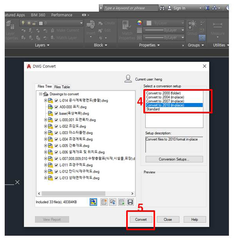Click the Help button in DWG Convert
234x240 pixels.
coord(195,220)
